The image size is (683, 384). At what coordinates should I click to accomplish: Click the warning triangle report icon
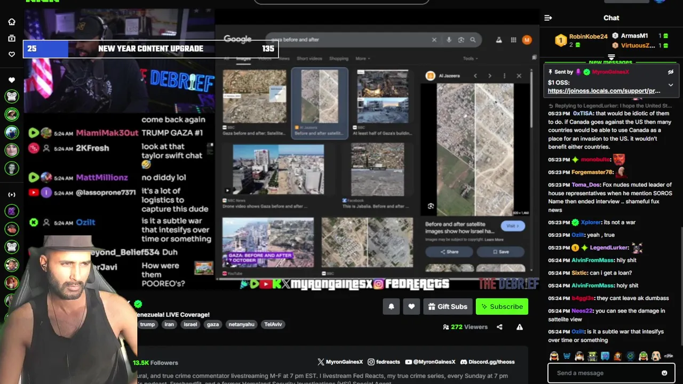click(x=519, y=327)
